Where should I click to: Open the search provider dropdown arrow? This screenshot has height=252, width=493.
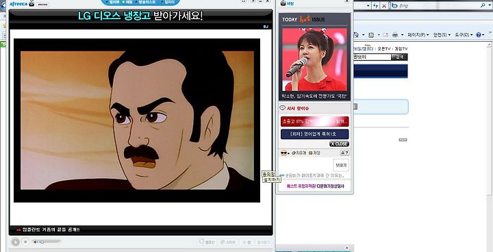coord(490,5)
